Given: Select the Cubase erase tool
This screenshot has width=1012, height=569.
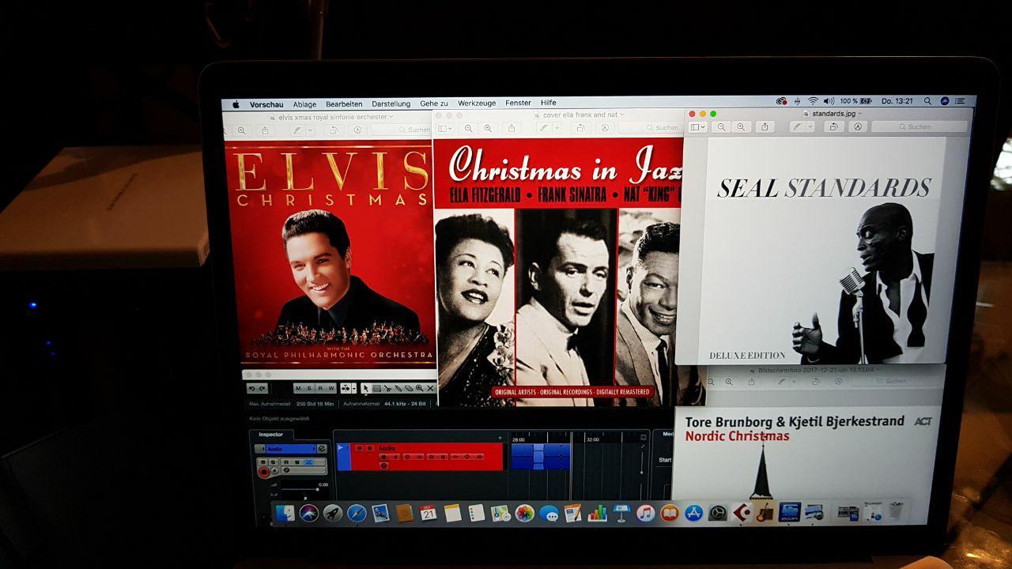Looking at the screenshot, I should [x=409, y=388].
